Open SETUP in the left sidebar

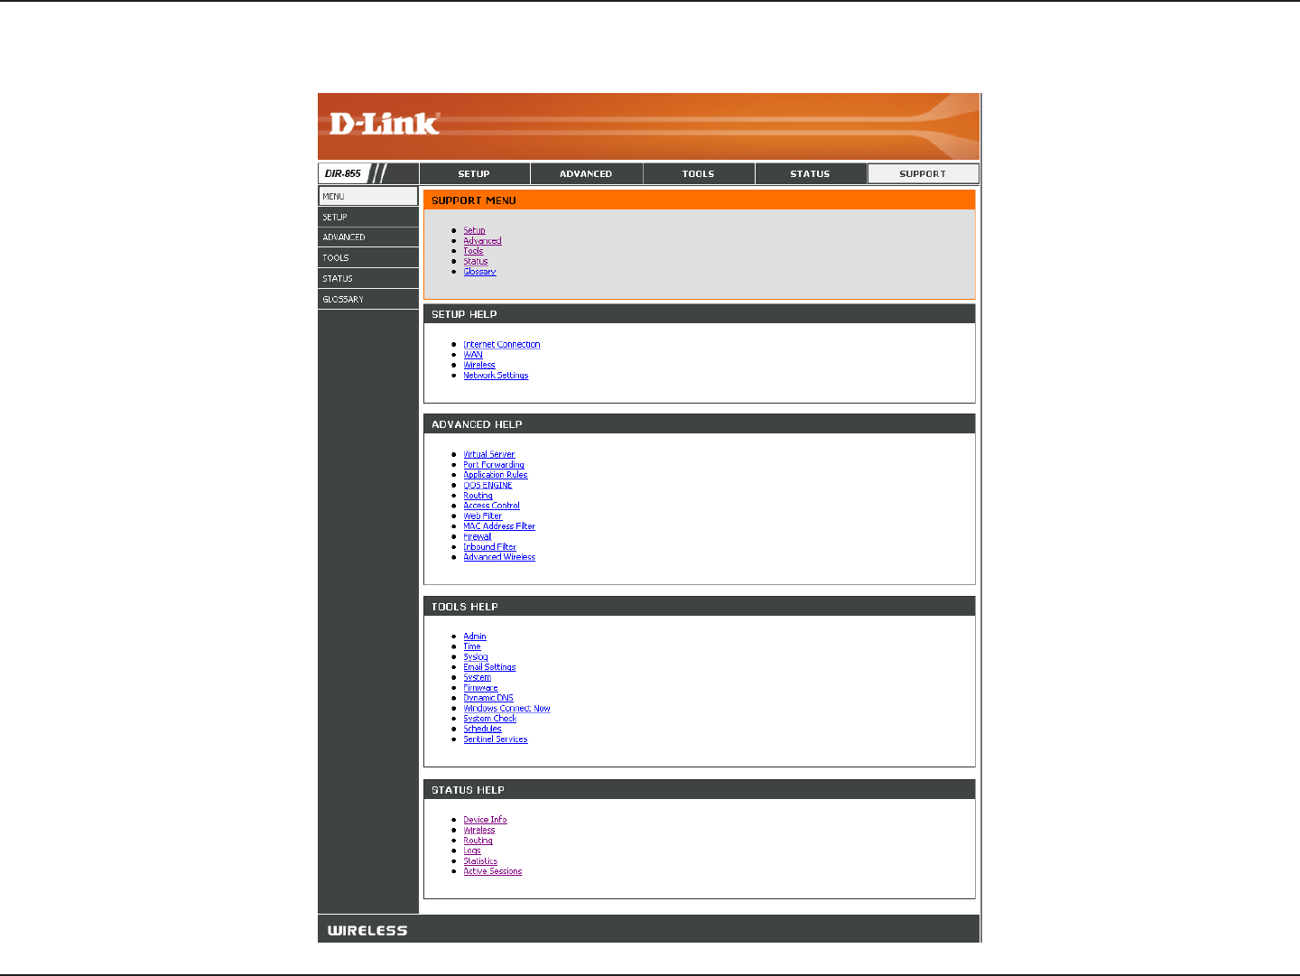click(x=368, y=217)
